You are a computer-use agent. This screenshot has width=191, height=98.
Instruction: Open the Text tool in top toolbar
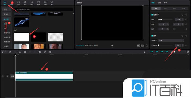[x=18, y=3]
